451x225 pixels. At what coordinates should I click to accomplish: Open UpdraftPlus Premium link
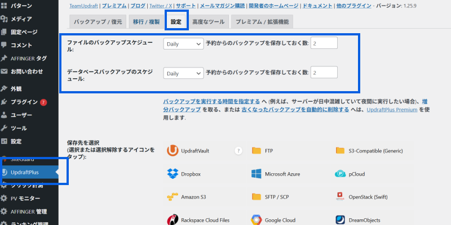click(392, 110)
